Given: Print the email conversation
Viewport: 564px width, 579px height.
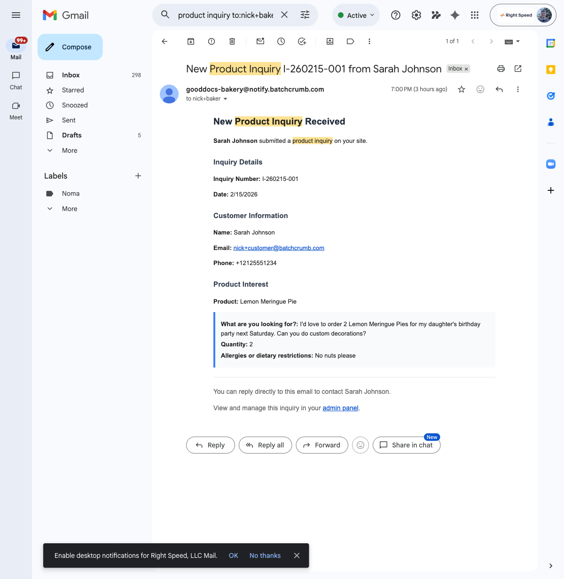Looking at the screenshot, I should click(501, 69).
